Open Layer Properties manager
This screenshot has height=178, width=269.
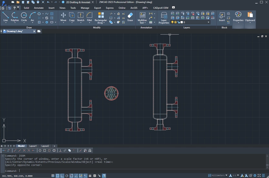[164, 18]
